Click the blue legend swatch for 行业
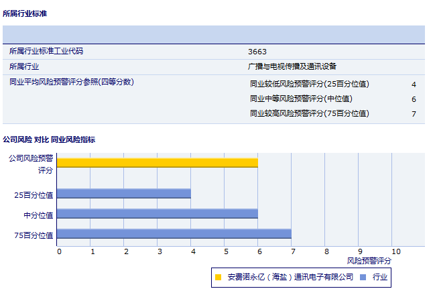This screenshot has height=291, width=433. pos(363,276)
